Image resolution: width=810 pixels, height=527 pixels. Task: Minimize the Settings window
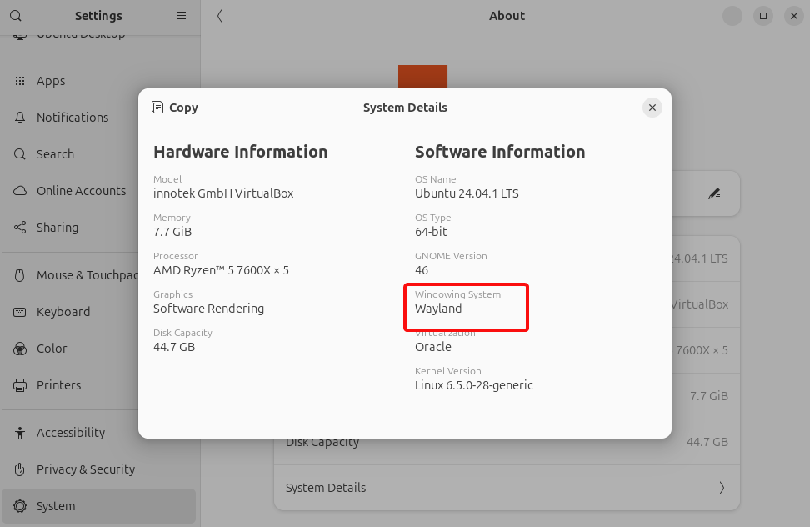coord(732,16)
